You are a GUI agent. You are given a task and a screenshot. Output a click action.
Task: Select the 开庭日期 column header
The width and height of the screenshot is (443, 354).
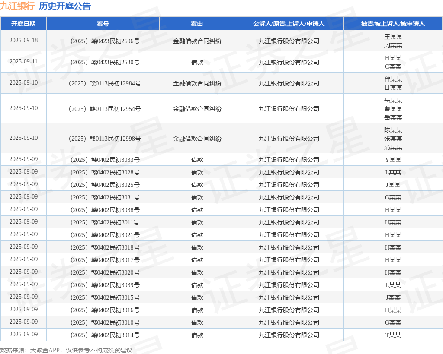23,24
